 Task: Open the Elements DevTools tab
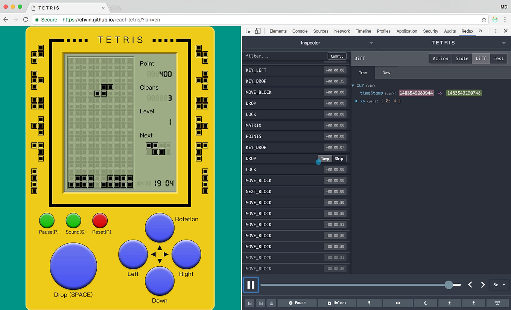[x=278, y=31]
